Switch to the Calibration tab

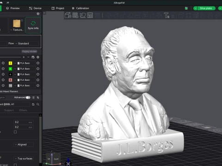pyautogui.click(x=80, y=8)
